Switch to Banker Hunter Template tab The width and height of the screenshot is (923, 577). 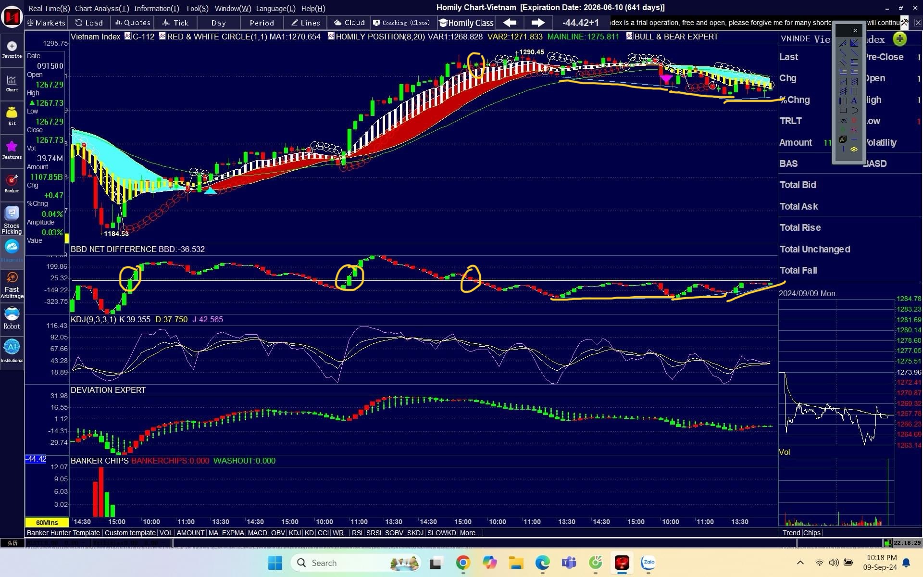63,533
